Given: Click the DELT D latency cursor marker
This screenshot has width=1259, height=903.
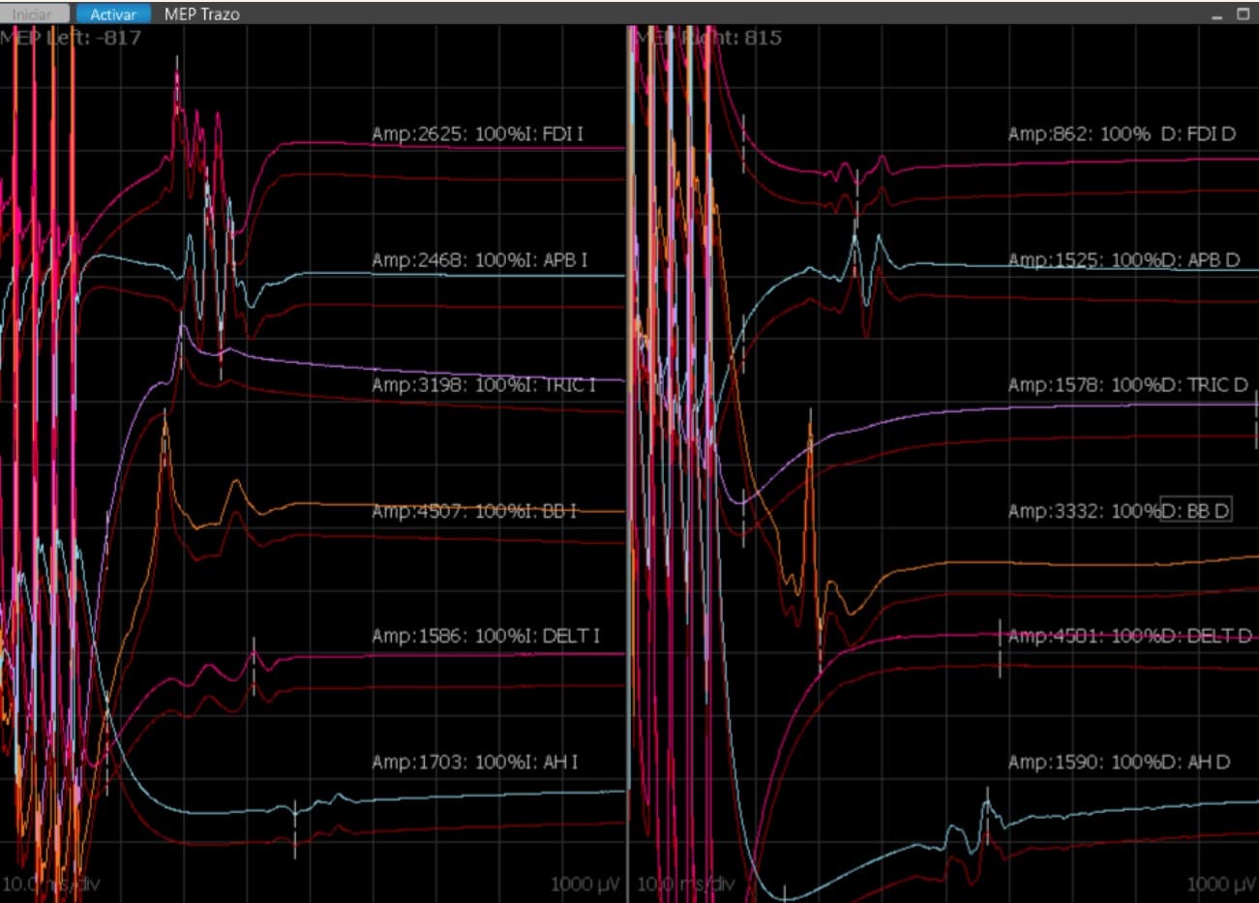Looking at the screenshot, I should 1000,648.
